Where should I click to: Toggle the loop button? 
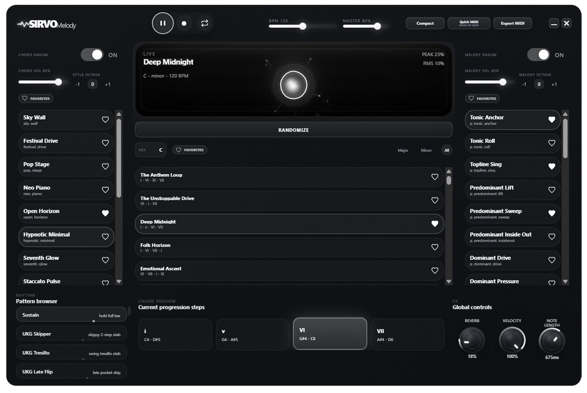coord(204,23)
